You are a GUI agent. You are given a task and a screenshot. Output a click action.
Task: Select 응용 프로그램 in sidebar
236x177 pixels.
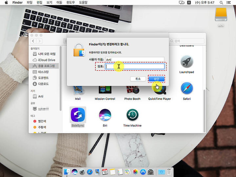click(x=44, y=66)
